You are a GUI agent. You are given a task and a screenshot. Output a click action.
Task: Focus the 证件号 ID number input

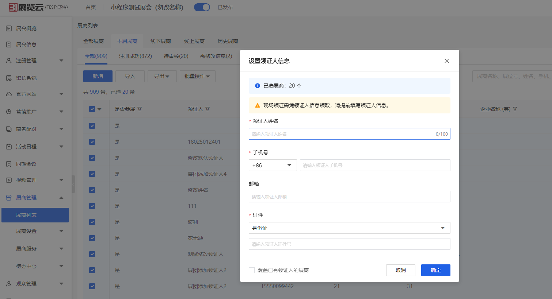point(349,244)
